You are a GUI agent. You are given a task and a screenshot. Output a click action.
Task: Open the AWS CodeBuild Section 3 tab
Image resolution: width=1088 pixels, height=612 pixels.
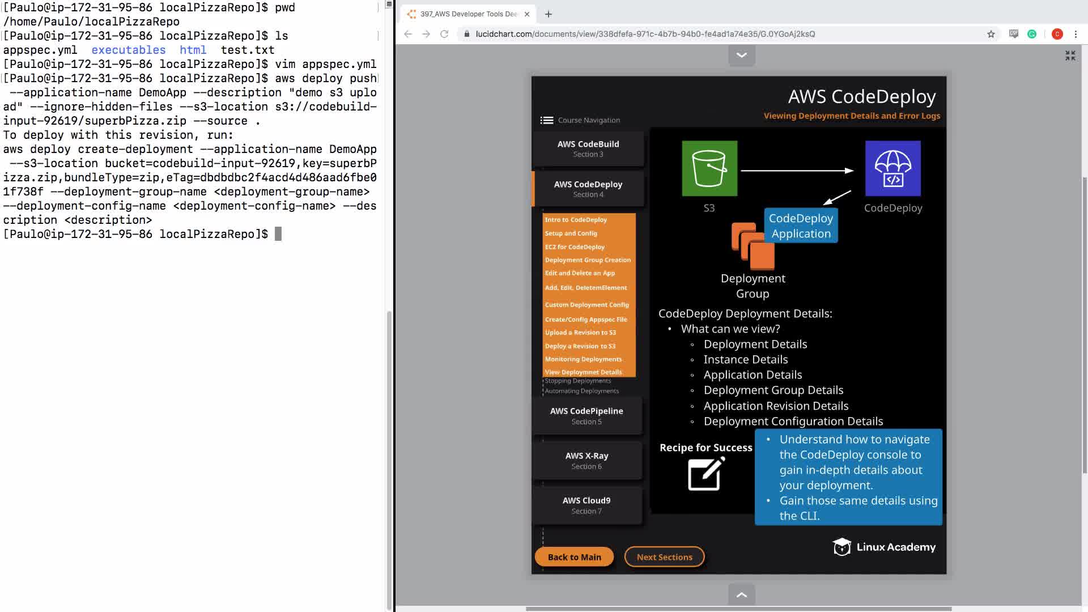588,148
